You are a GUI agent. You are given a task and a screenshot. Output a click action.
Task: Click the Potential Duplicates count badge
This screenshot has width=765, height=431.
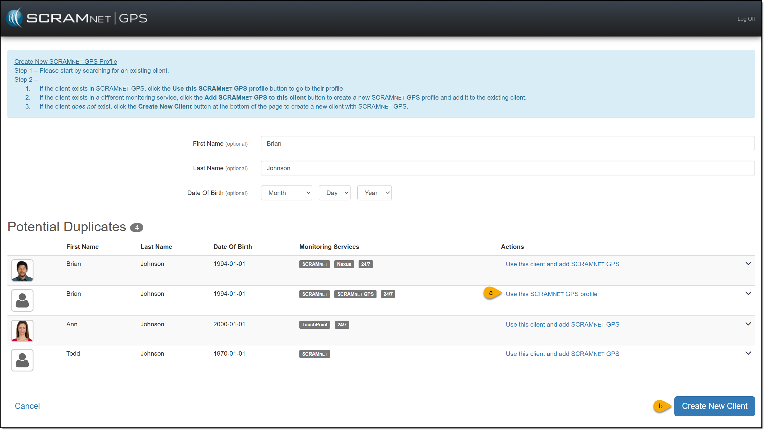coord(137,228)
